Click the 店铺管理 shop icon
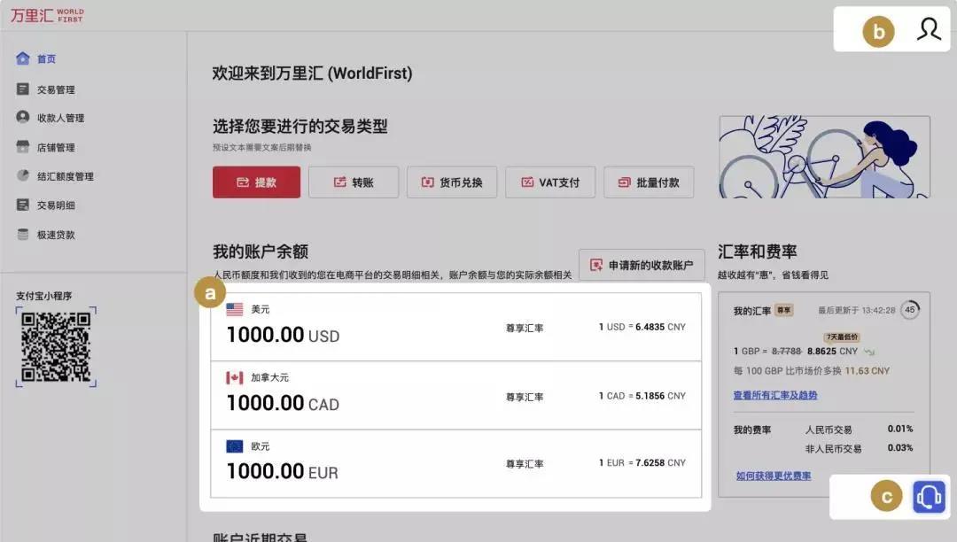The height and width of the screenshot is (542, 957). coord(22,147)
